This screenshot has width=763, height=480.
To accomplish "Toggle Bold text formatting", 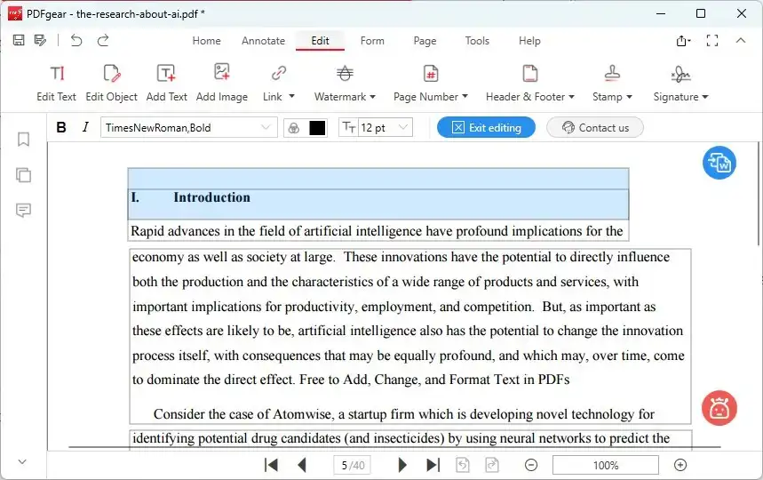I will coord(61,127).
